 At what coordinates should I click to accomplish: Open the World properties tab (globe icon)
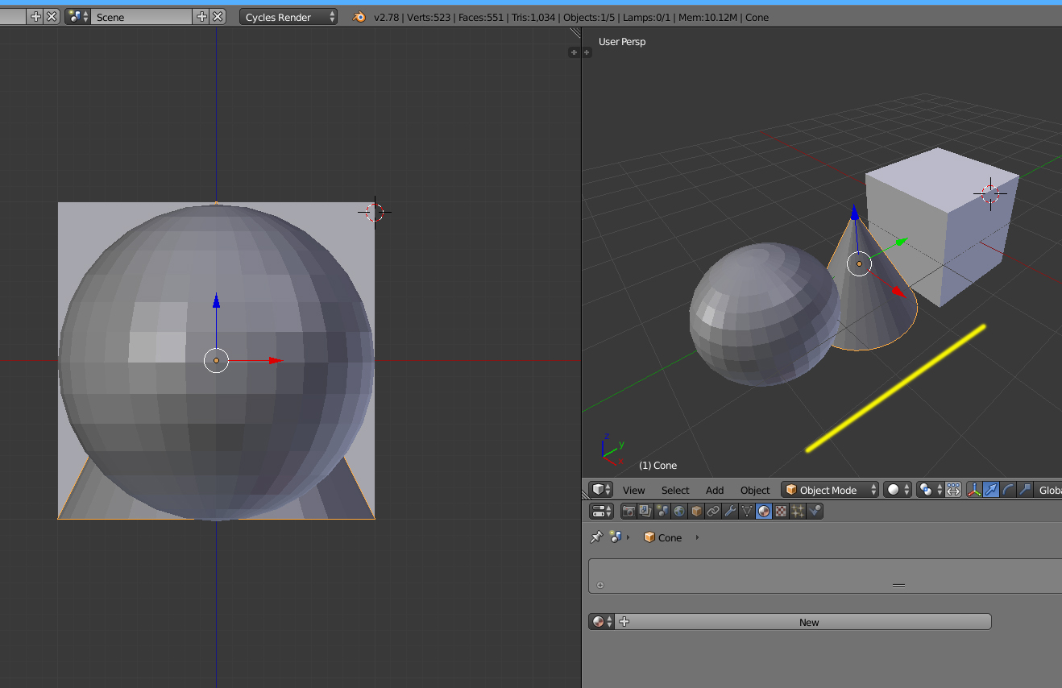[679, 511]
